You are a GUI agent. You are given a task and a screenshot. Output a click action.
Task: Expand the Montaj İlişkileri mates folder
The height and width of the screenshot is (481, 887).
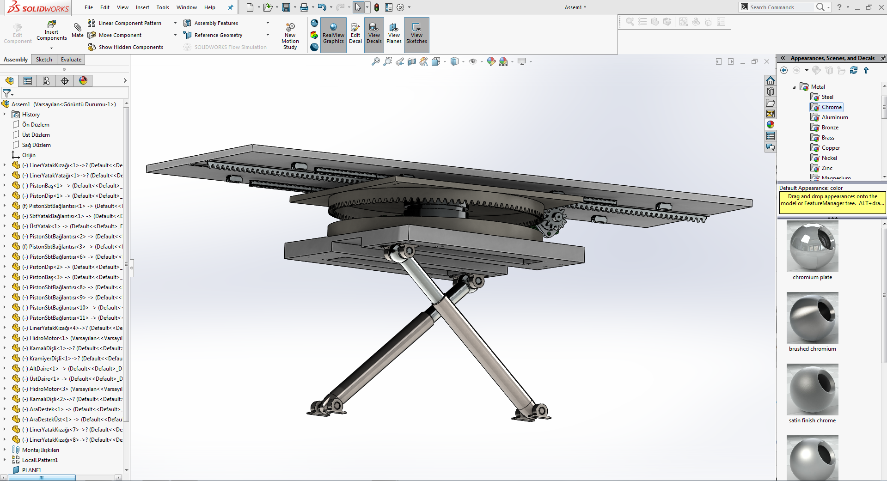tap(5, 450)
